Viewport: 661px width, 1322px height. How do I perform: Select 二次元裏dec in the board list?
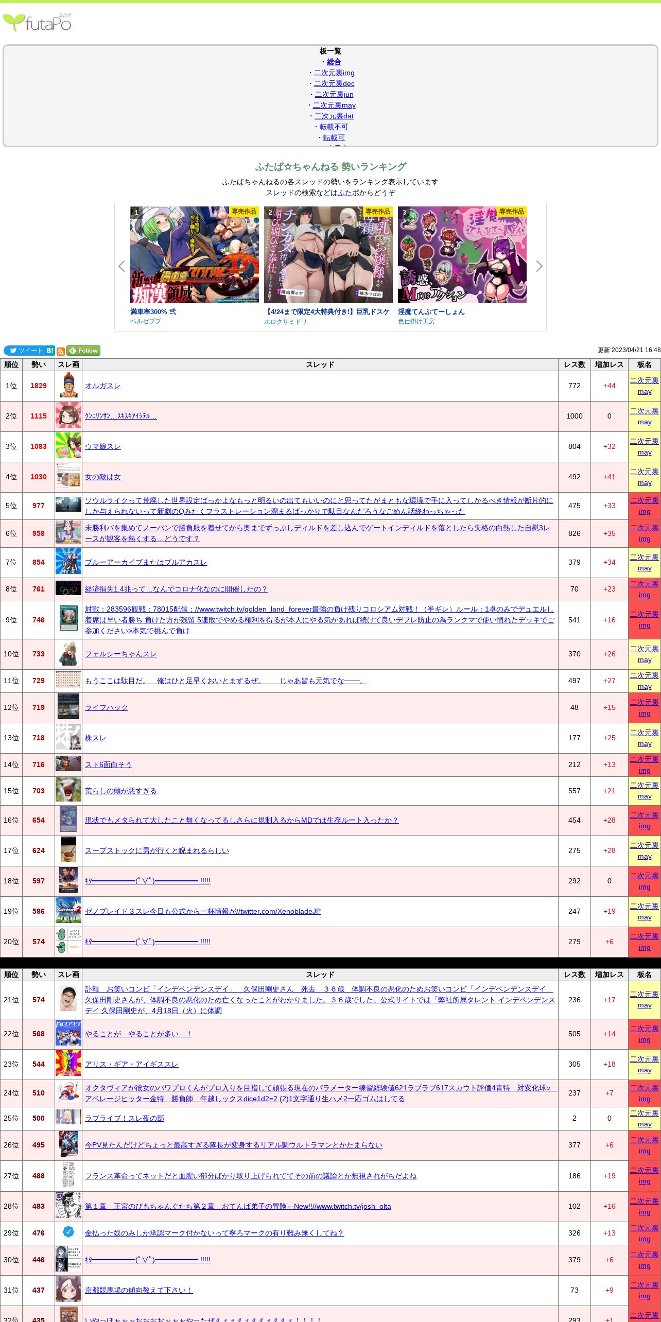[x=334, y=83]
